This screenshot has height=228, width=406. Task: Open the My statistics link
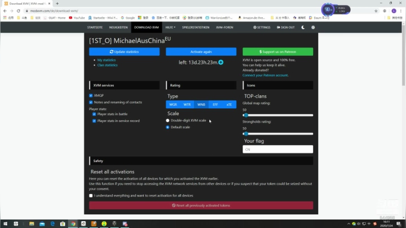point(107,60)
